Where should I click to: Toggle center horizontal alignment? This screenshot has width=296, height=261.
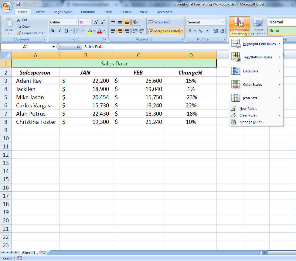coord(120,31)
